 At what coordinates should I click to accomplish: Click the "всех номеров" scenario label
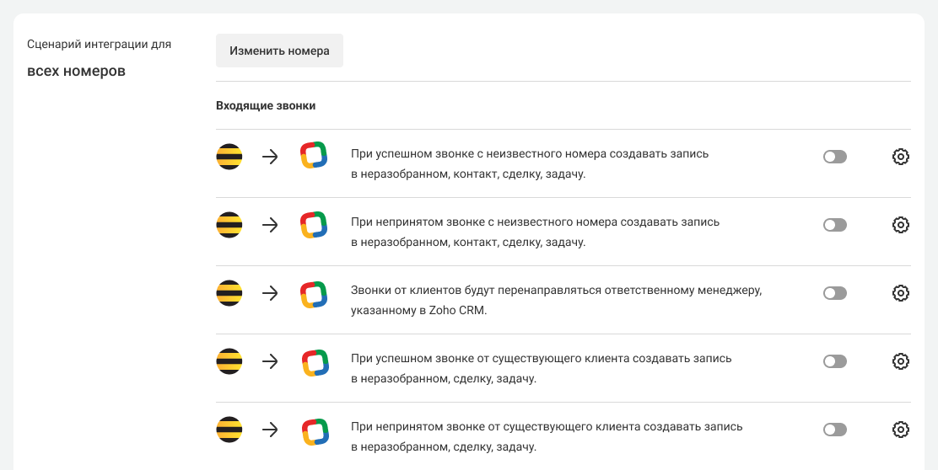pyautogui.click(x=76, y=71)
